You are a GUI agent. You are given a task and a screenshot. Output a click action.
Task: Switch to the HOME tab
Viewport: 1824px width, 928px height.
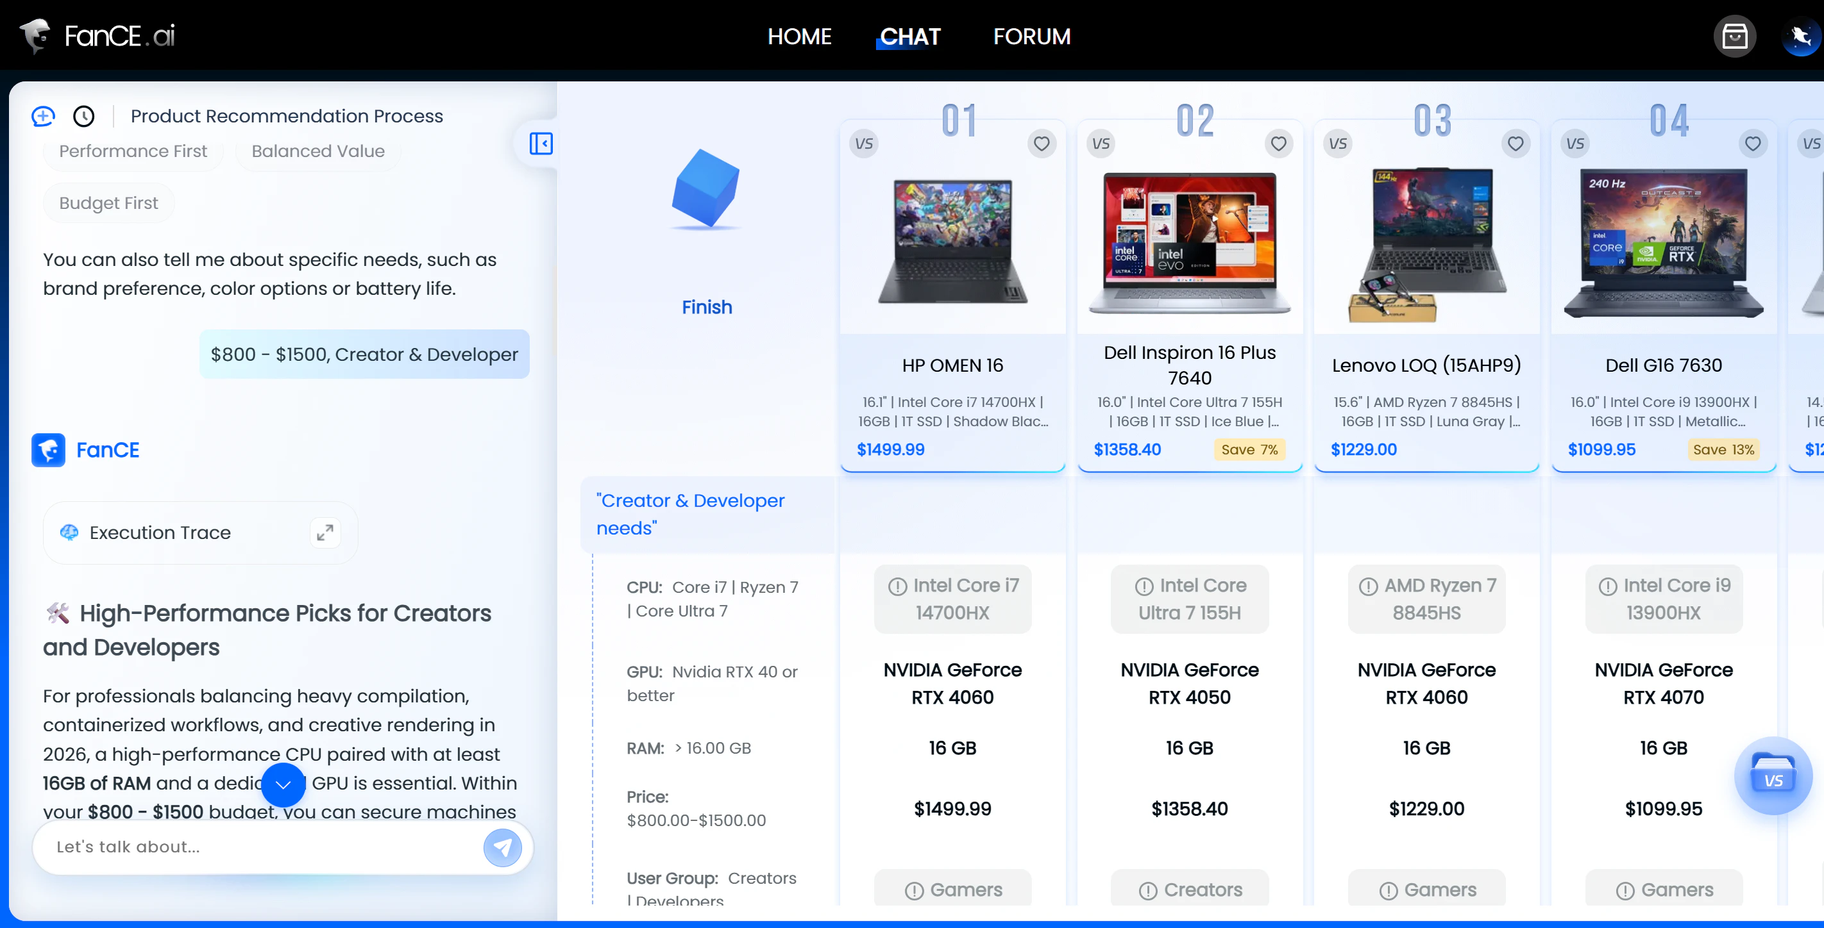click(x=798, y=36)
